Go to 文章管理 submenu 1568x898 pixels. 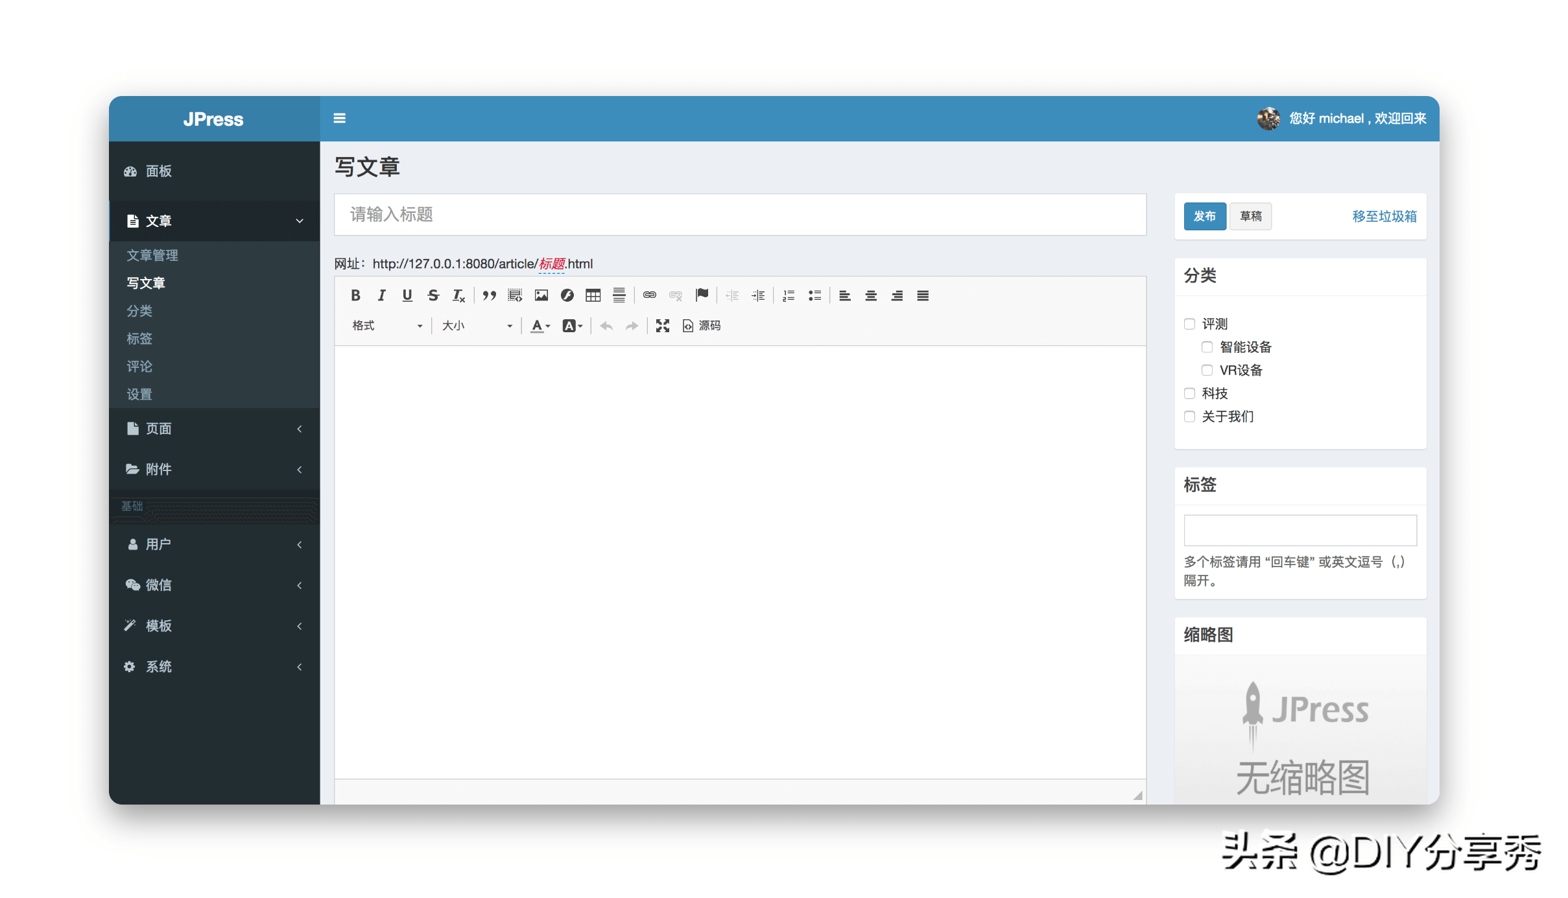[x=152, y=256]
